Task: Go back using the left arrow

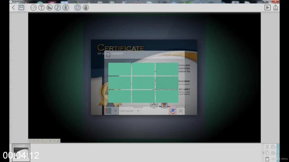Action: click(x=14, y=8)
